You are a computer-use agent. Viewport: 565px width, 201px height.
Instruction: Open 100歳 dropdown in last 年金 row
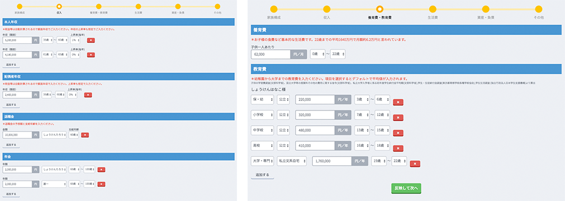[x=89, y=184]
